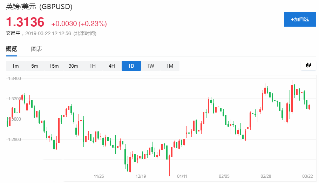Click the 01/11 date axis label
The height and width of the screenshot is (183, 319).
pyautogui.click(x=182, y=176)
